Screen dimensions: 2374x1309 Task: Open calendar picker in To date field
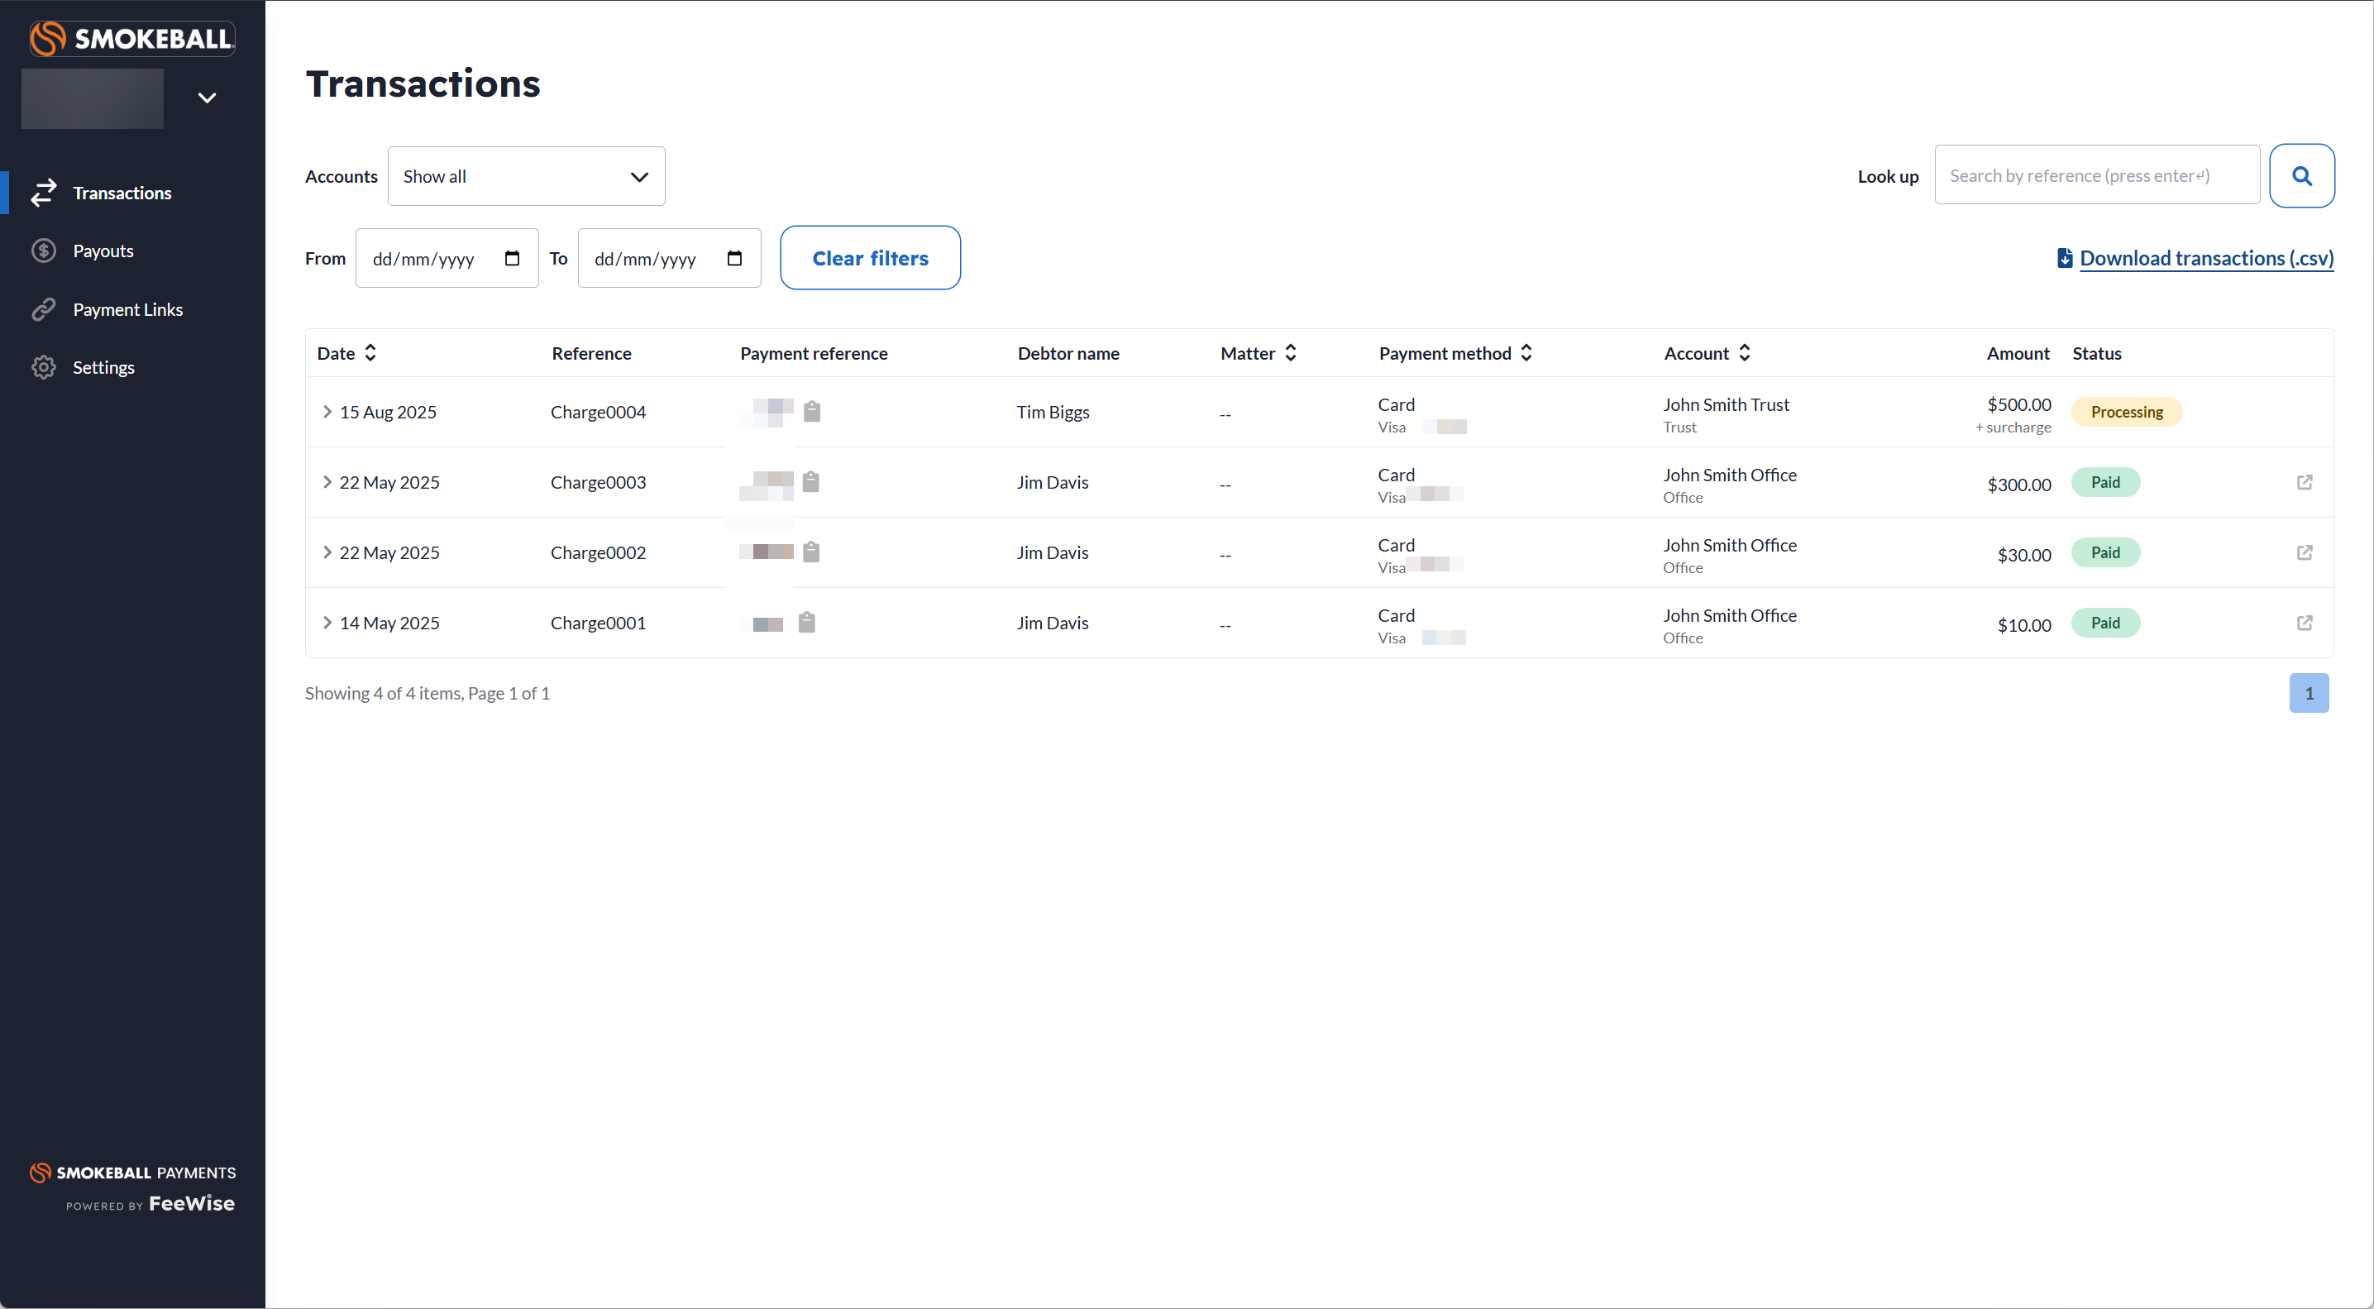coord(734,258)
